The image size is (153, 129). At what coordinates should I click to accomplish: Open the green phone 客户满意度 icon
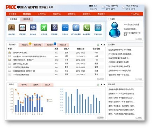point(87,28)
